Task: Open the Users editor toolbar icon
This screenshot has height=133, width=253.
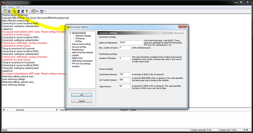Action: tap(19, 12)
